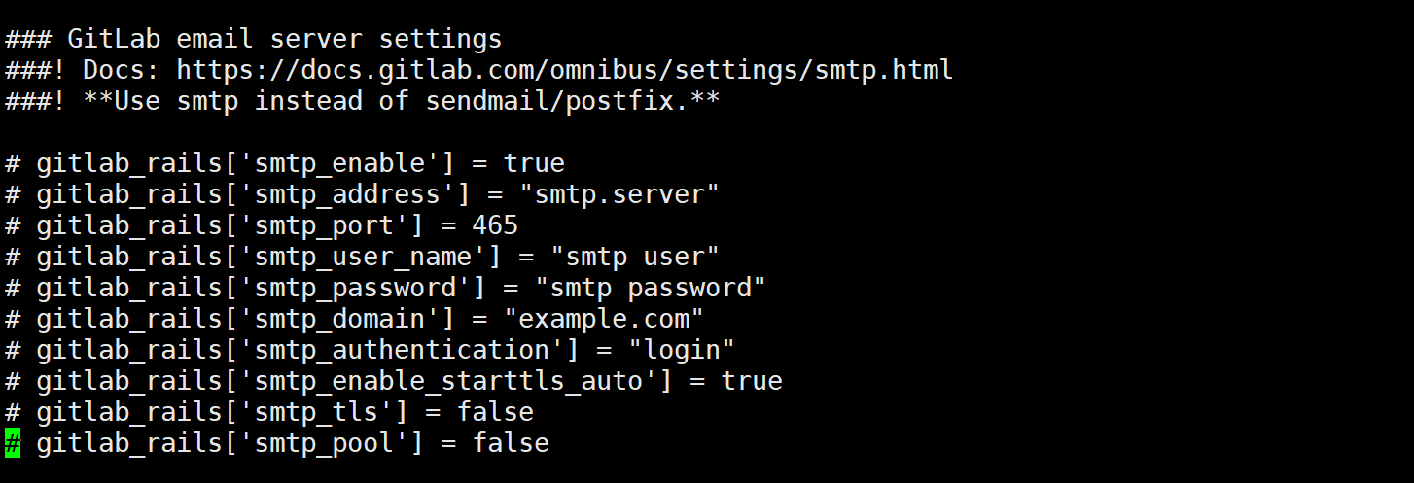The image size is (1414, 483).
Task: Click the "smtp user" string value
Action: 635,257
